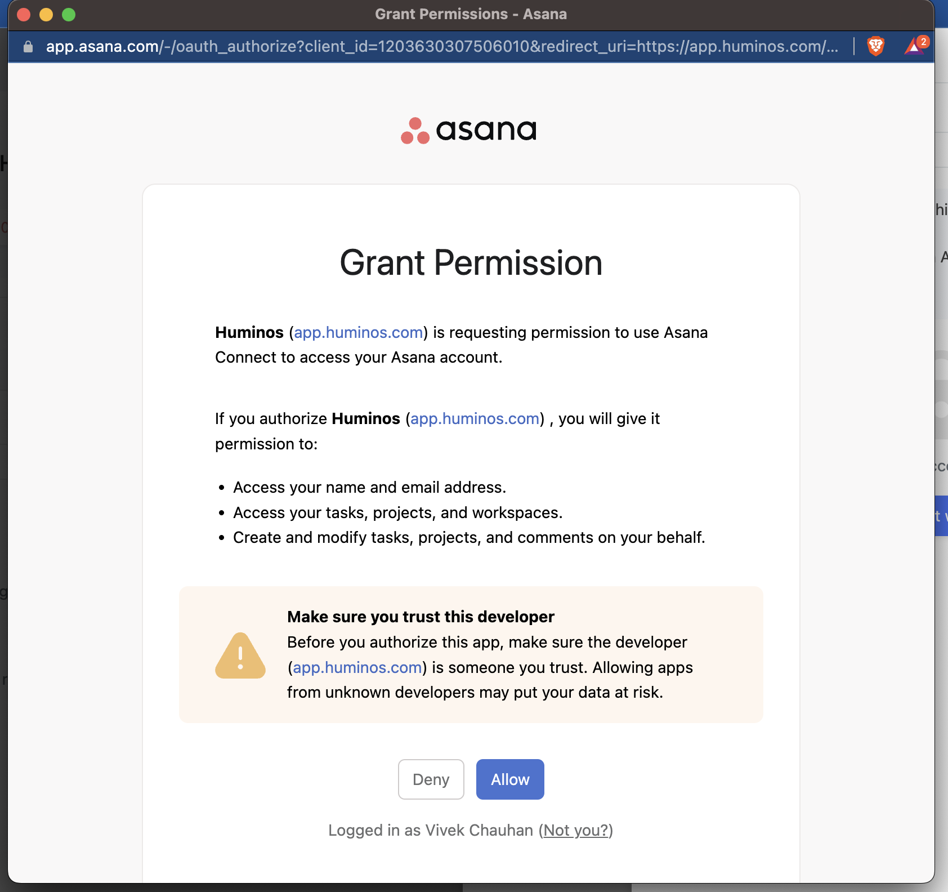Click the address bar lock icon
This screenshot has height=892, width=948.
[x=28, y=47]
